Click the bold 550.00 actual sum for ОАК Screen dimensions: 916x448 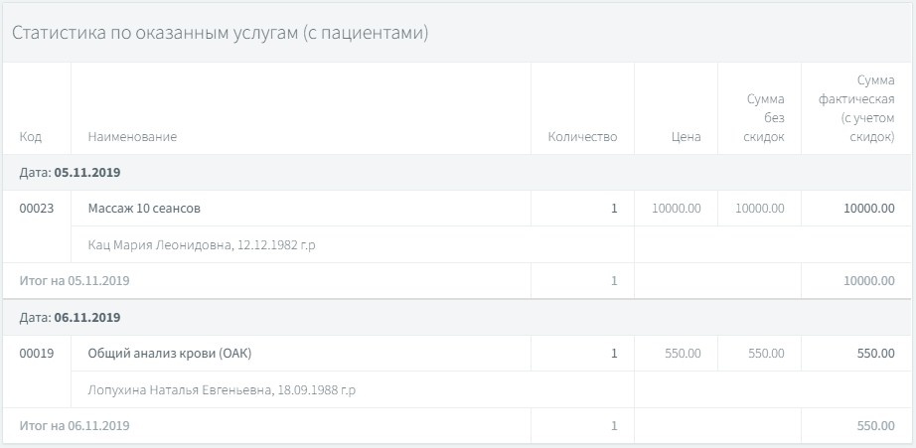click(875, 353)
